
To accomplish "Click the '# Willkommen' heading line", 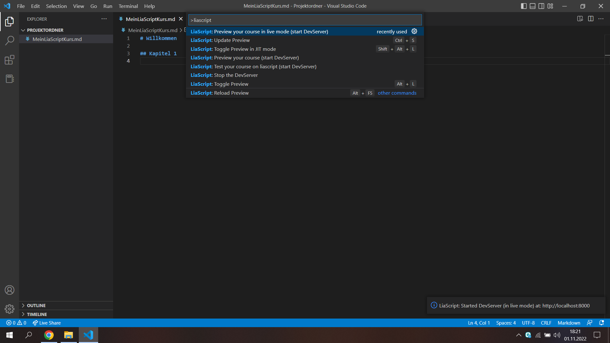I will click(158, 38).
